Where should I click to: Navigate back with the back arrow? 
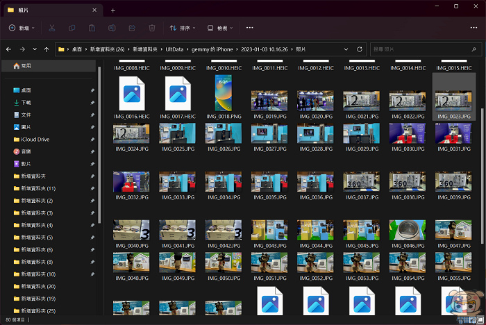click(10, 49)
